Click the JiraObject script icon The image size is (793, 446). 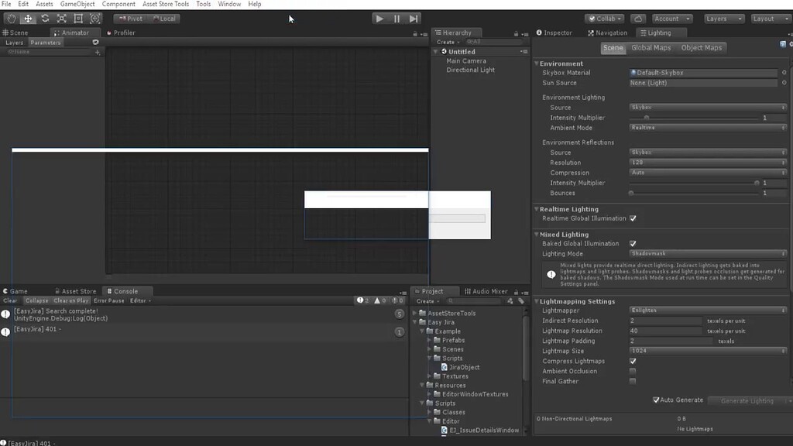coord(445,367)
